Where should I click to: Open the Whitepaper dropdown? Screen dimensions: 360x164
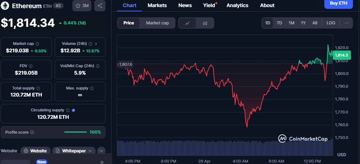74,151
